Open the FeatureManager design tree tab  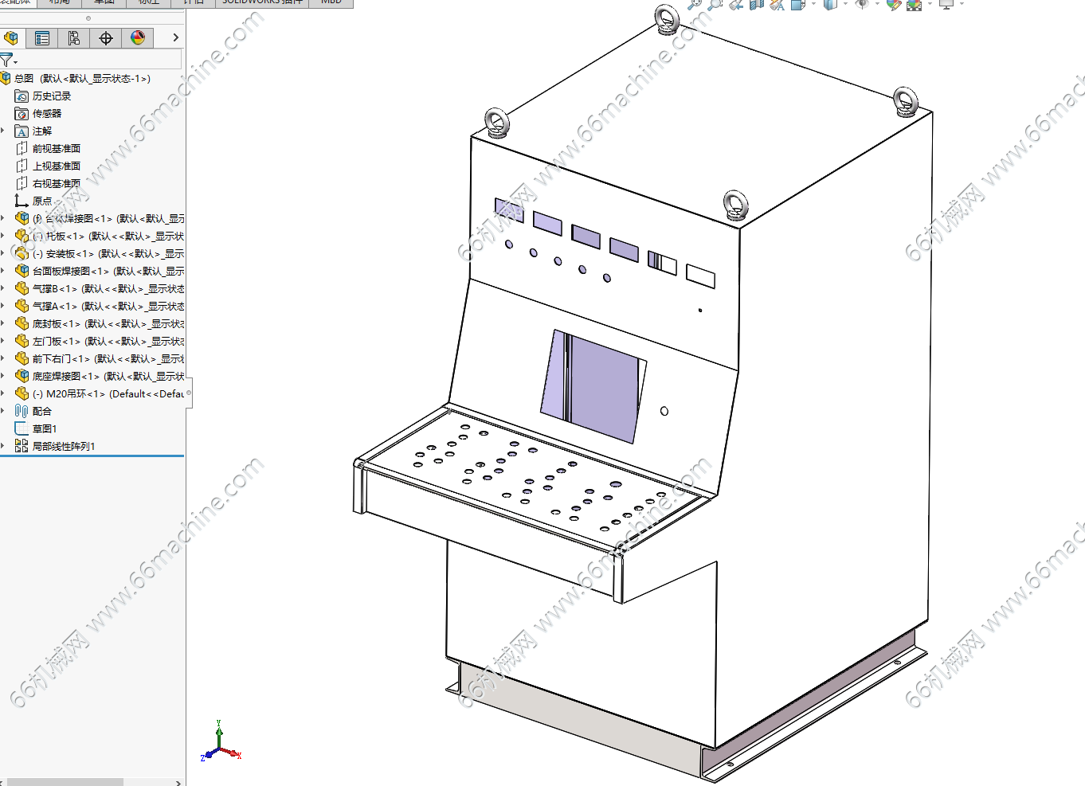(x=11, y=37)
